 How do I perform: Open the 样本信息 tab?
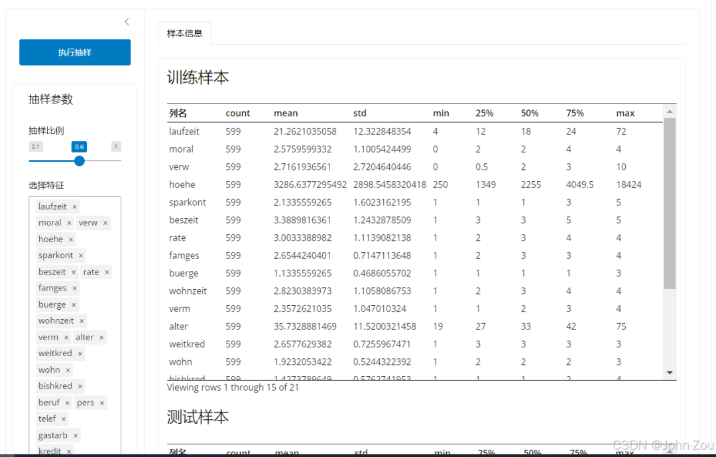tap(184, 33)
